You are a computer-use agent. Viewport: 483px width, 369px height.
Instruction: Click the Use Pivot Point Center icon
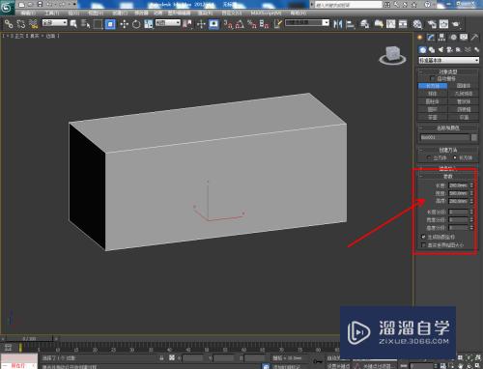[x=187, y=24]
